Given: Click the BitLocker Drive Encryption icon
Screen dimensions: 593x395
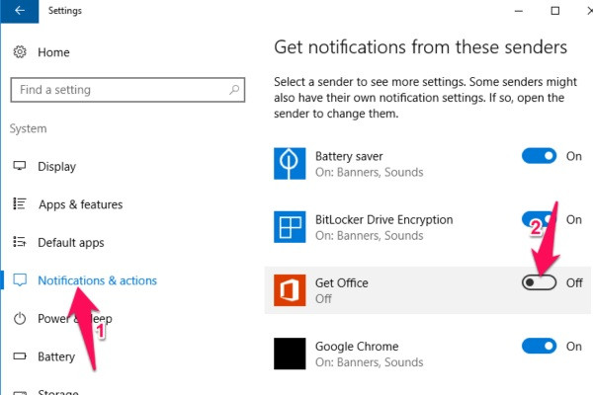Looking at the screenshot, I should click(290, 227).
